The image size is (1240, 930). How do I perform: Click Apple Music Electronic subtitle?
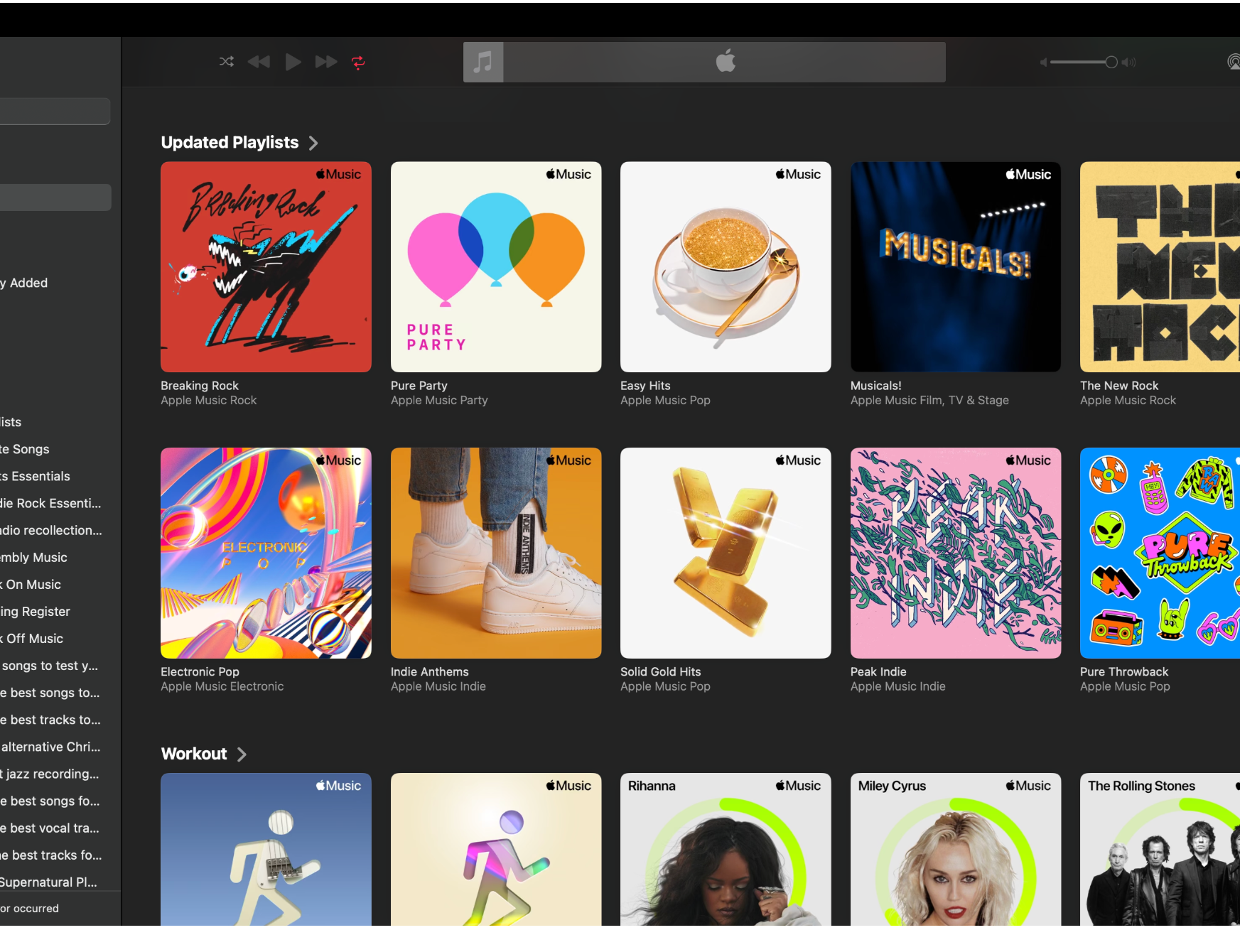click(222, 687)
